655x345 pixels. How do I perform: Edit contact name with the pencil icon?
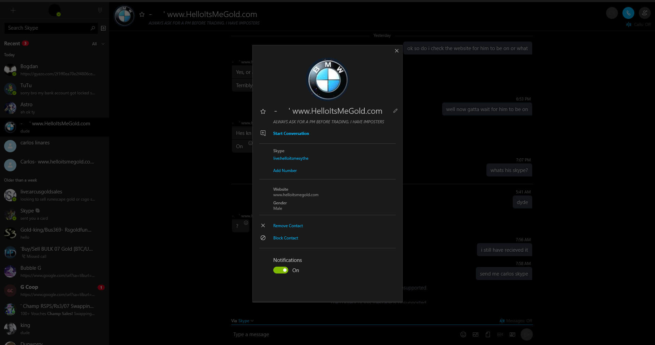(395, 111)
